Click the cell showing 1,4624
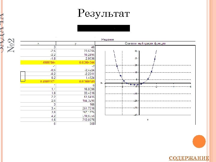216x162 pixels. (x=76, y=78)
